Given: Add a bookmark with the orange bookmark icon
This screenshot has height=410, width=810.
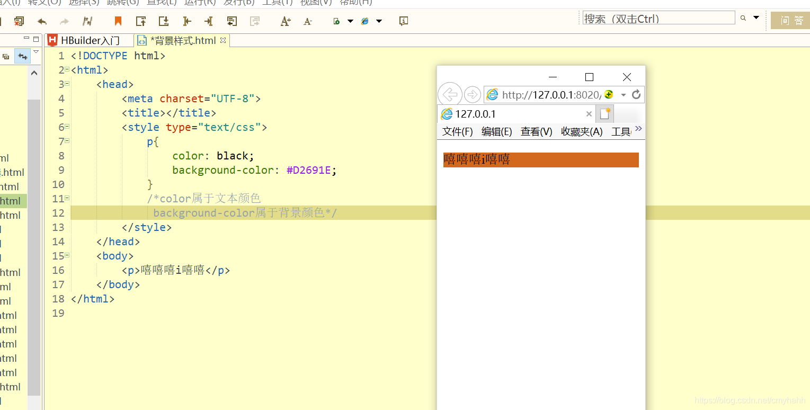Looking at the screenshot, I should tap(118, 21).
